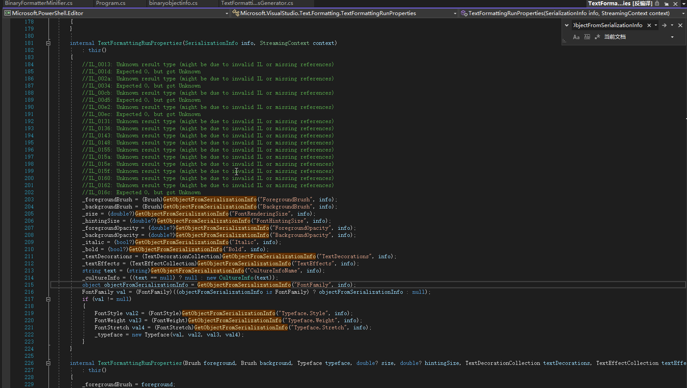The height and width of the screenshot is (388, 687).
Task: Click the "ForegroundOpacity" string literal
Action: pyautogui.click(x=302, y=228)
